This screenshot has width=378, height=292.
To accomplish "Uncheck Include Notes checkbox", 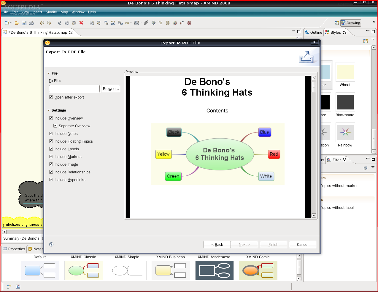I will click(51, 133).
